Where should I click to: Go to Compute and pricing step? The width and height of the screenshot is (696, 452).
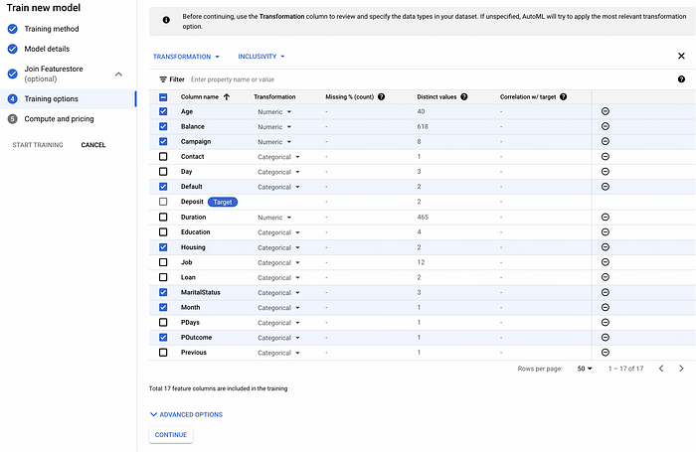tap(59, 119)
